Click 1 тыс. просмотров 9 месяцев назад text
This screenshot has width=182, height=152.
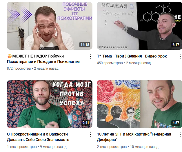coord(37,147)
